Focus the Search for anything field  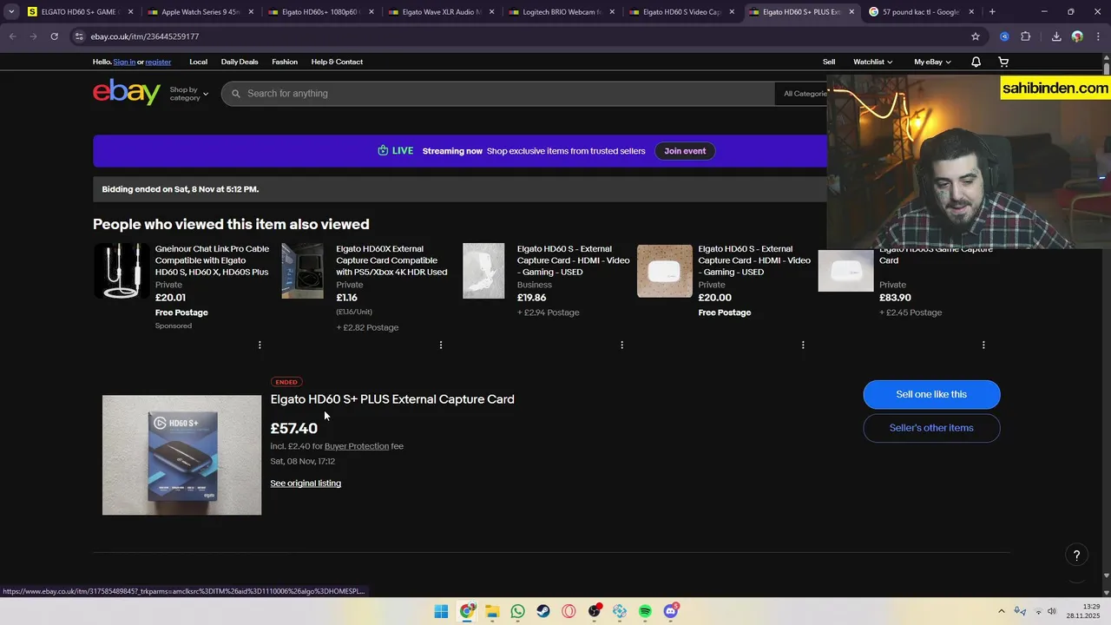pyautogui.click(x=497, y=94)
